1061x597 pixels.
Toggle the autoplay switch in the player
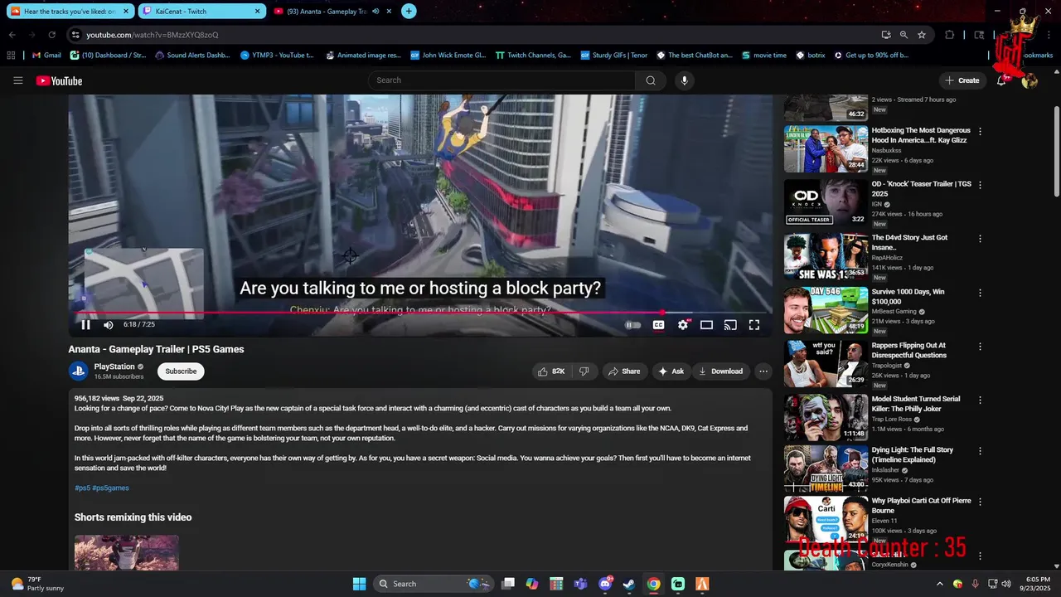(x=632, y=325)
